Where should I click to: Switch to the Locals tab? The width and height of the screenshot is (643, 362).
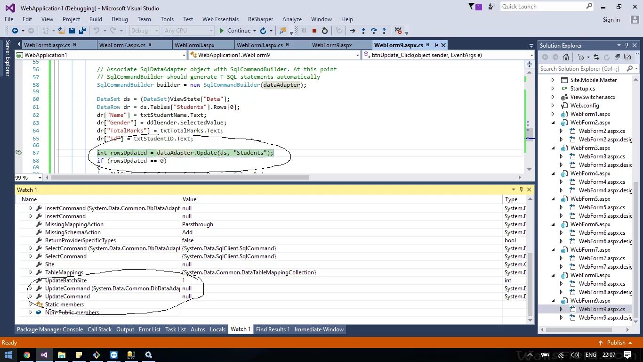(x=217, y=329)
